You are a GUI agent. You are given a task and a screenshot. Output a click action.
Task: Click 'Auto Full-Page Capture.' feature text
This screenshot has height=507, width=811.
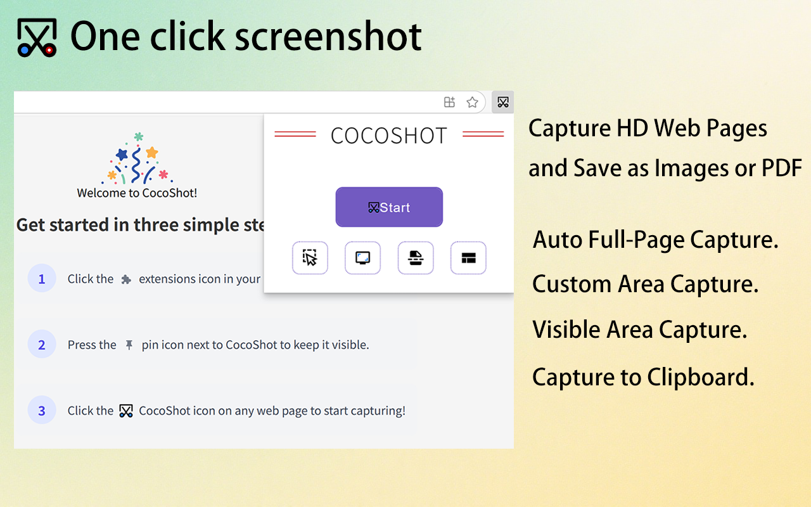pos(656,240)
